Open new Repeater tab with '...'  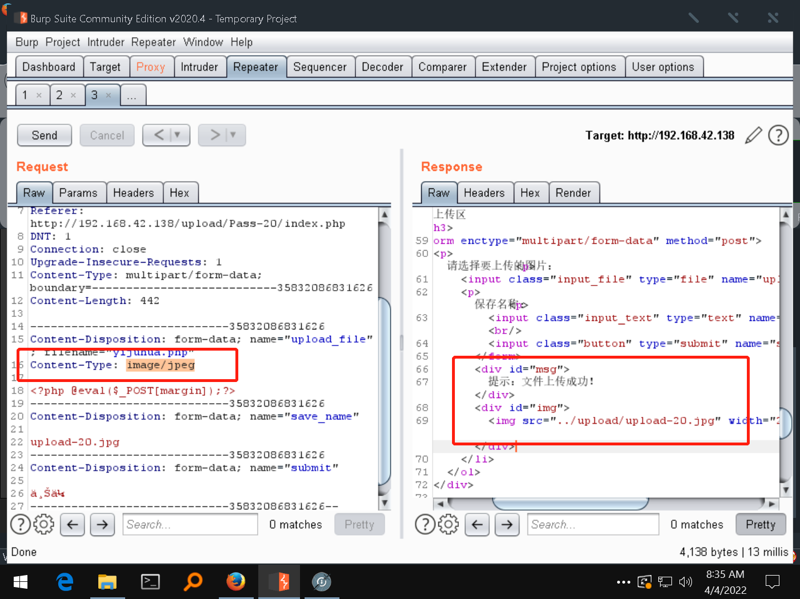click(132, 95)
